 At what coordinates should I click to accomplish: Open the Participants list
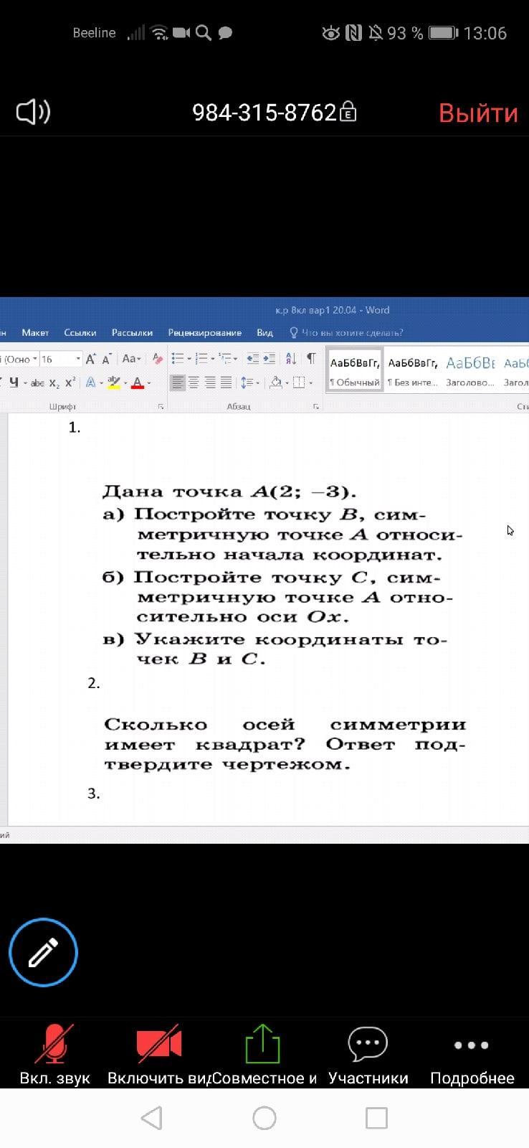coord(368,1053)
